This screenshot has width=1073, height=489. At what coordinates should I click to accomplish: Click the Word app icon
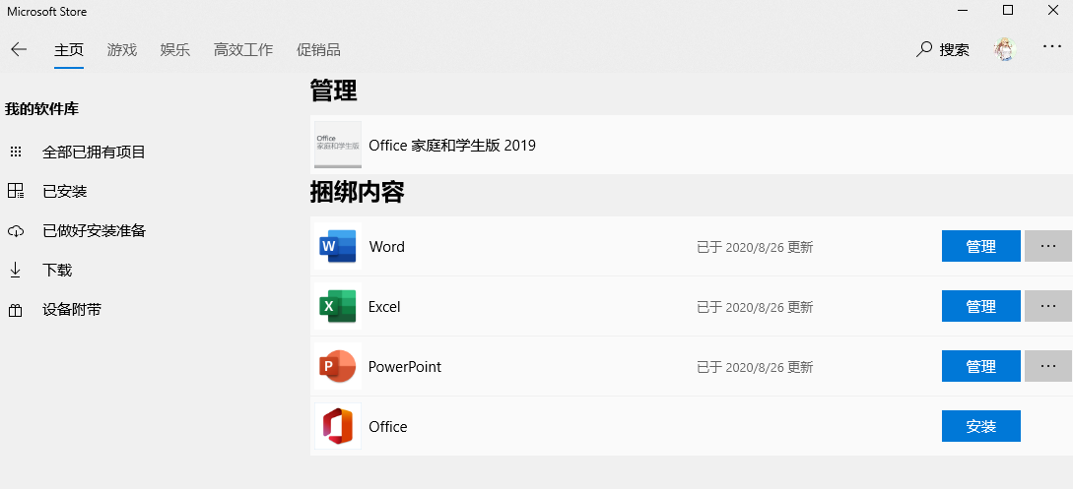coord(337,247)
